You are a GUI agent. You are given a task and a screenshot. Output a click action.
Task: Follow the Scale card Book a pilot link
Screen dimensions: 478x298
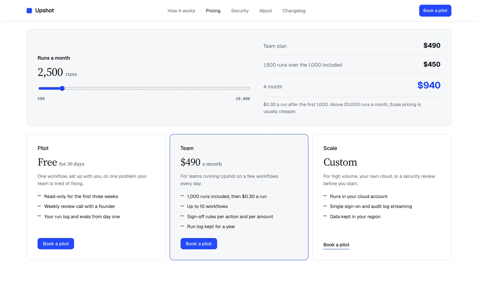coord(336,245)
